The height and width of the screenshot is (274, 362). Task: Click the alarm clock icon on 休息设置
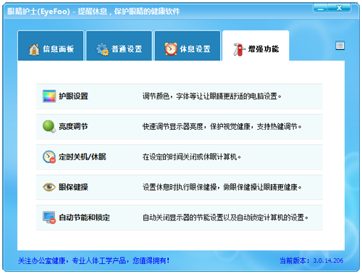tap(171, 49)
